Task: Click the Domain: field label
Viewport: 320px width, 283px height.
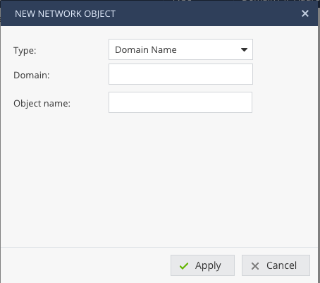Action: tap(32, 76)
